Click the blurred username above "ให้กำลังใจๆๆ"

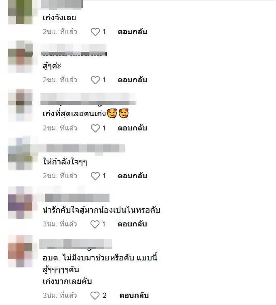[x=85, y=148]
